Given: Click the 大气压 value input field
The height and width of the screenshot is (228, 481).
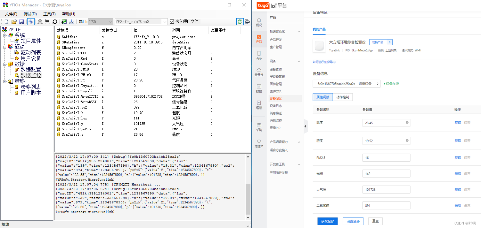Looking at the screenshot, I should [387, 190].
